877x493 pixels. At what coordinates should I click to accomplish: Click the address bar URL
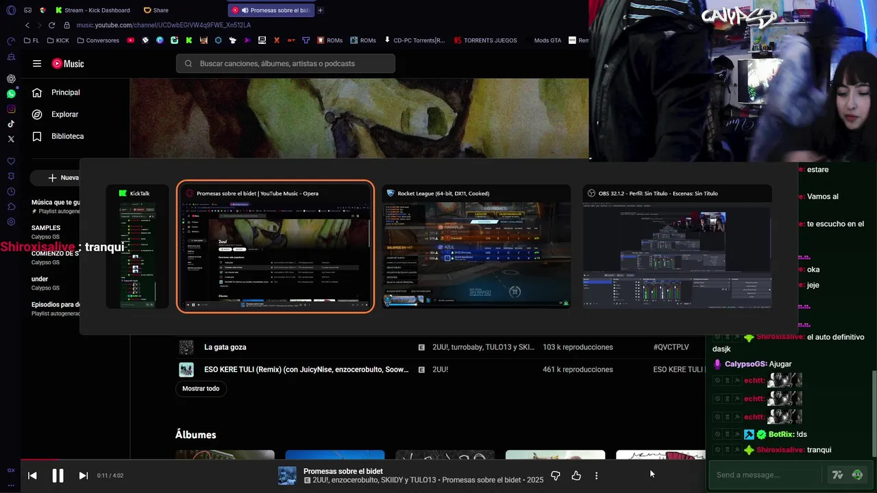point(164,25)
